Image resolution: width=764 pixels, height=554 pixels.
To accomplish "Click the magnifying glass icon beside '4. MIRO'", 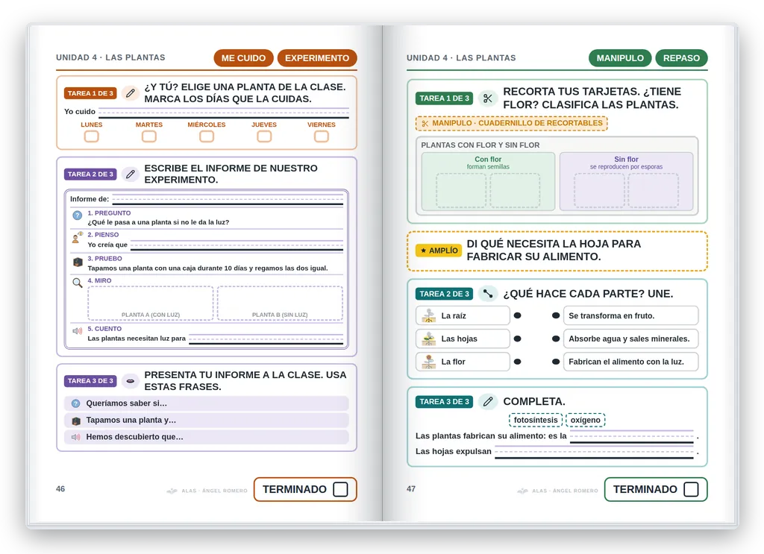I will 77,283.
